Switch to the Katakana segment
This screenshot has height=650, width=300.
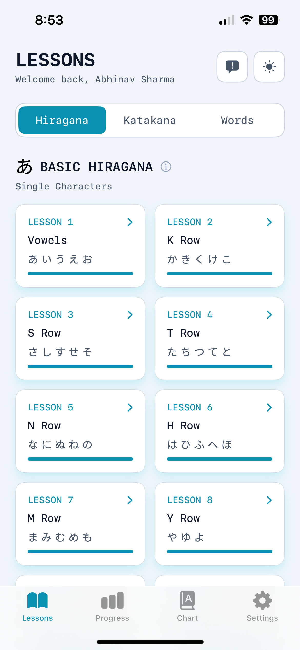coord(150,120)
